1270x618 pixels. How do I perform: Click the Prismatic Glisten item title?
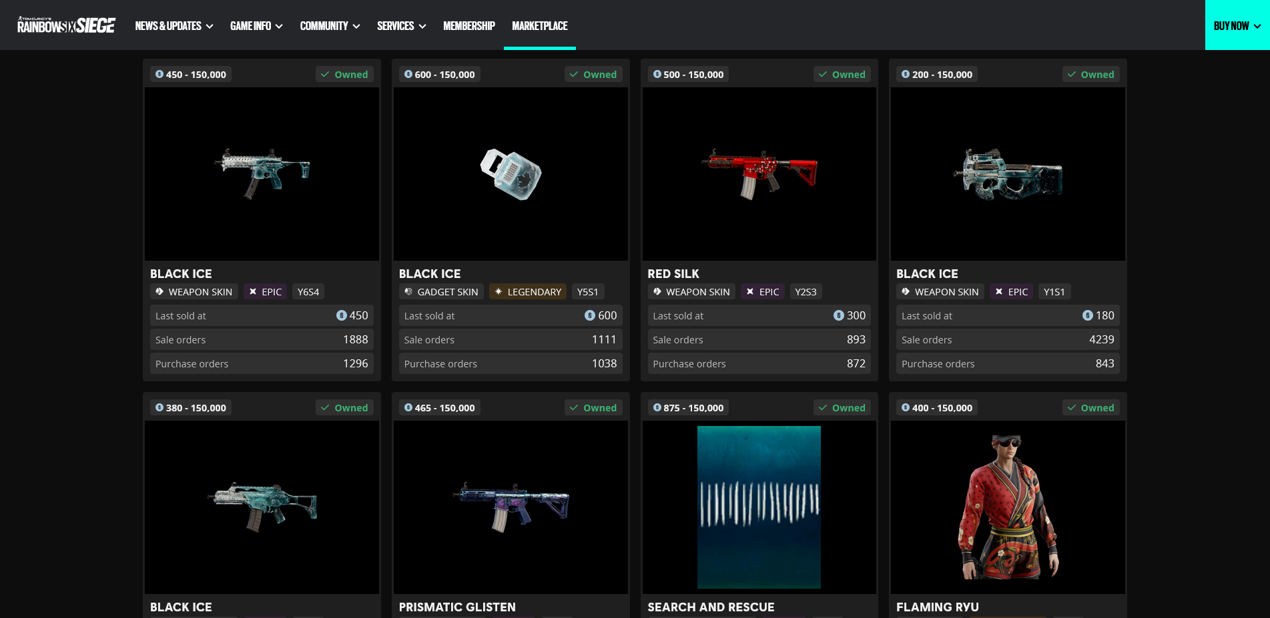click(457, 607)
